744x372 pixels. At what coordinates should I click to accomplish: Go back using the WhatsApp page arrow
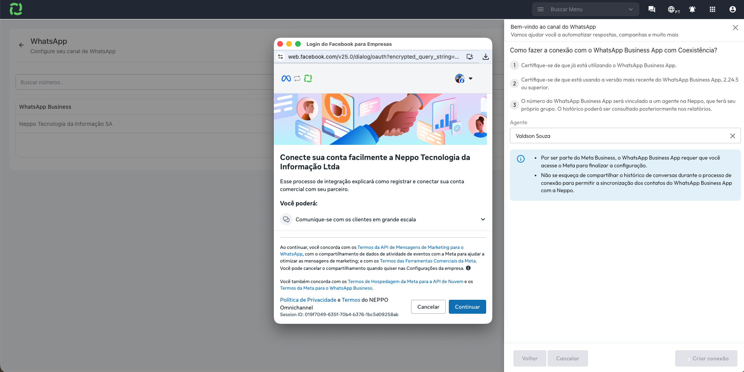pyautogui.click(x=21, y=45)
